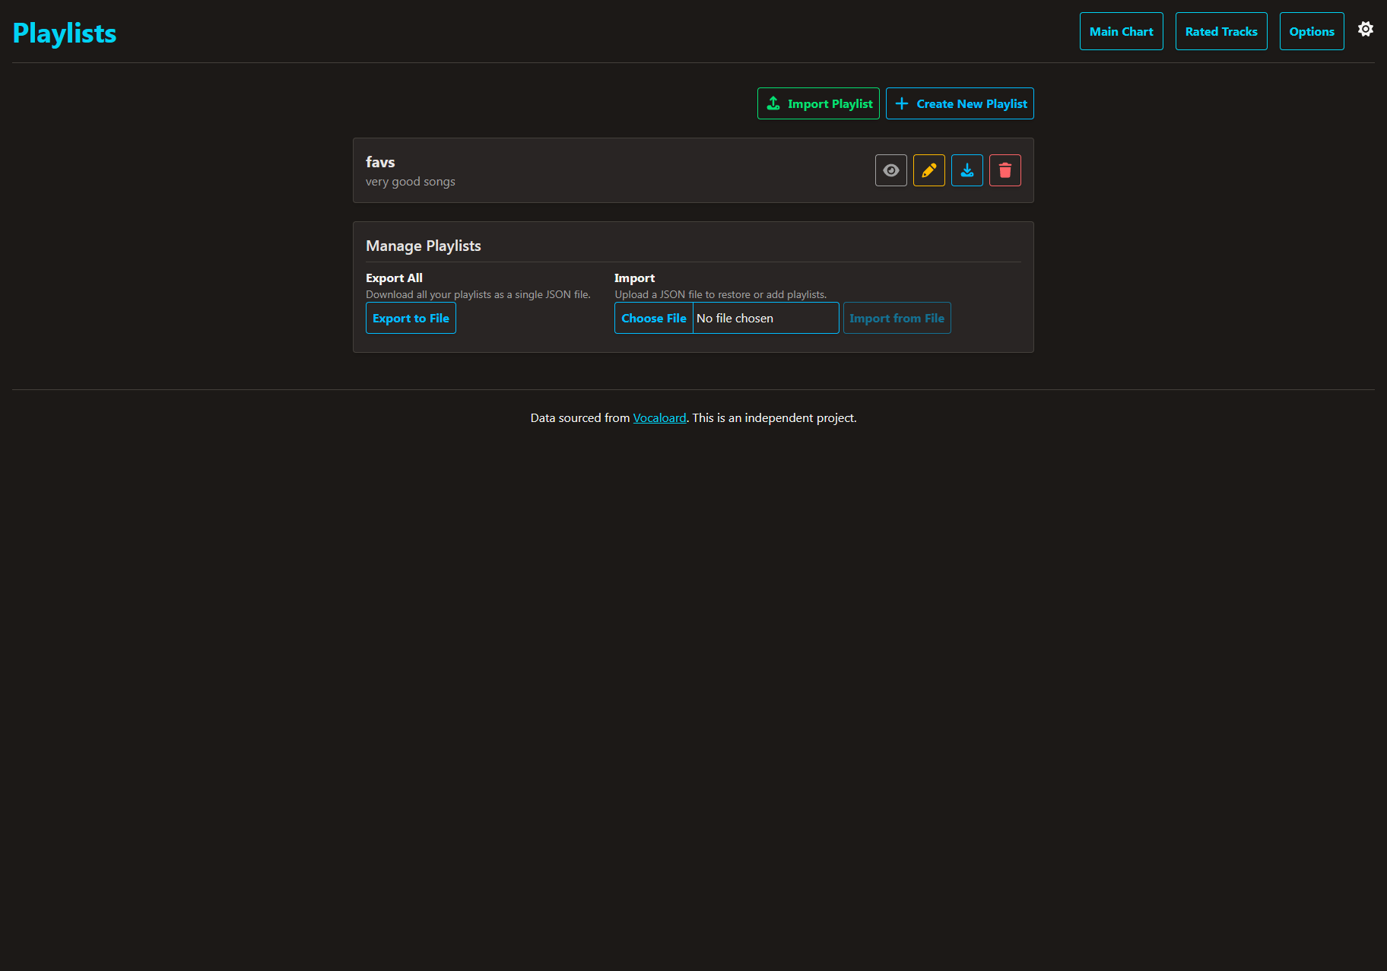Image resolution: width=1387 pixels, height=971 pixels.
Task: Edit the favs playlist with pencil icon
Action: coord(929,170)
